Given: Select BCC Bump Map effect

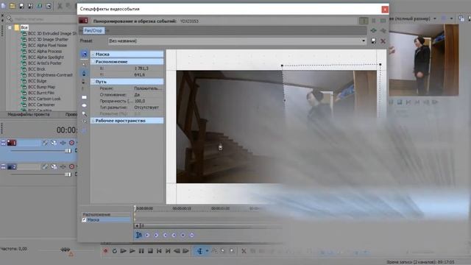Looking at the screenshot, I should tap(41, 87).
